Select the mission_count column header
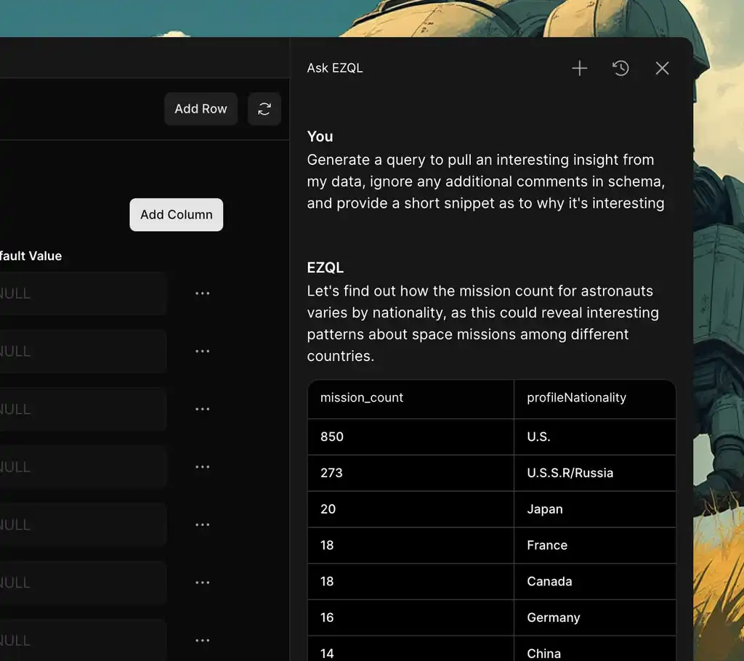Image resolution: width=744 pixels, height=661 pixels. [x=411, y=398]
